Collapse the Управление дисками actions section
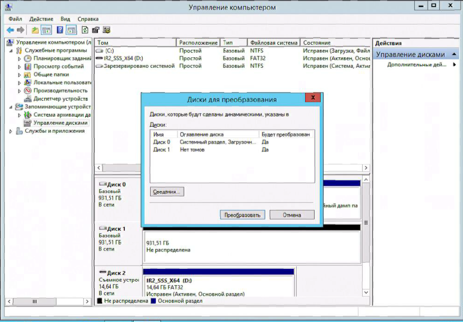463x322 pixels. (x=454, y=54)
